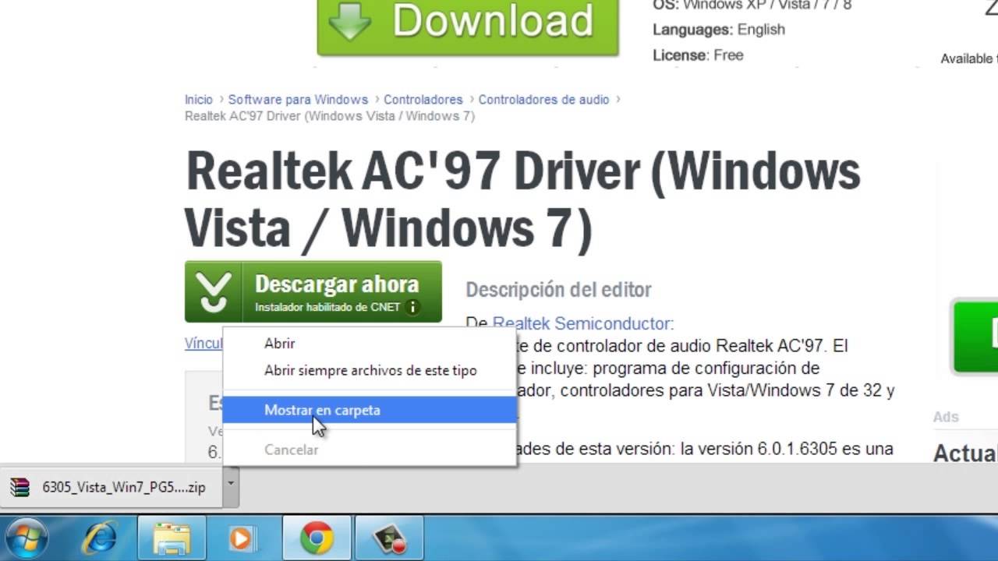Click the Descargar ahora button
The height and width of the screenshot is (561, 998).
coord(313,291)
